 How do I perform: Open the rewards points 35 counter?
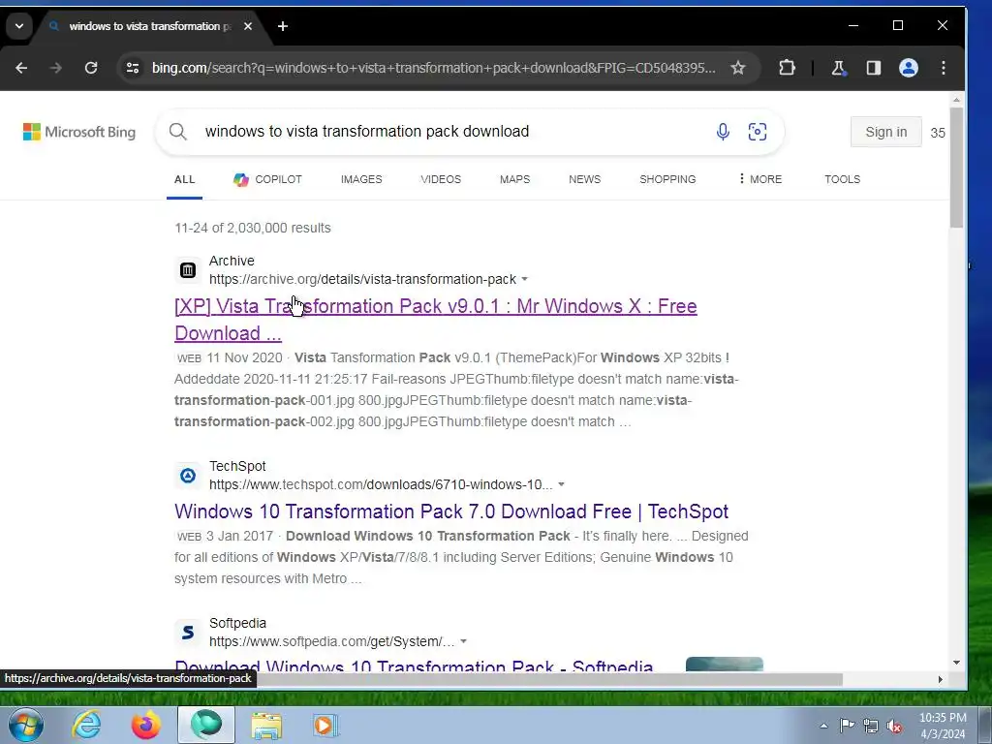[938, 133]
